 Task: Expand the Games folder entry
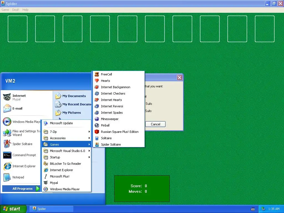click(67, 144)
